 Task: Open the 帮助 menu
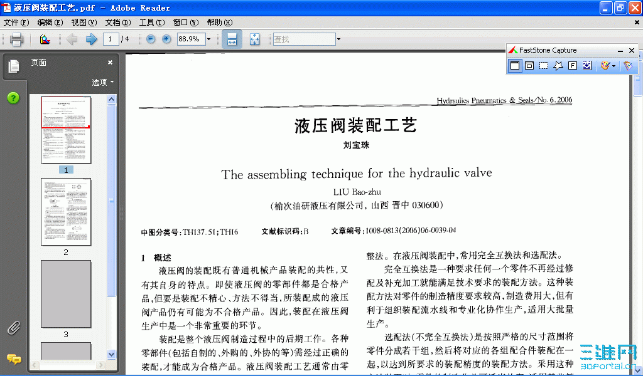[220, 23]
